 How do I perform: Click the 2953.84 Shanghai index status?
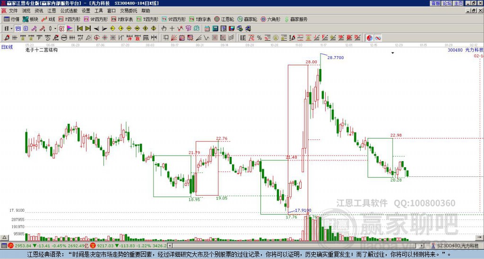point(23,246)
